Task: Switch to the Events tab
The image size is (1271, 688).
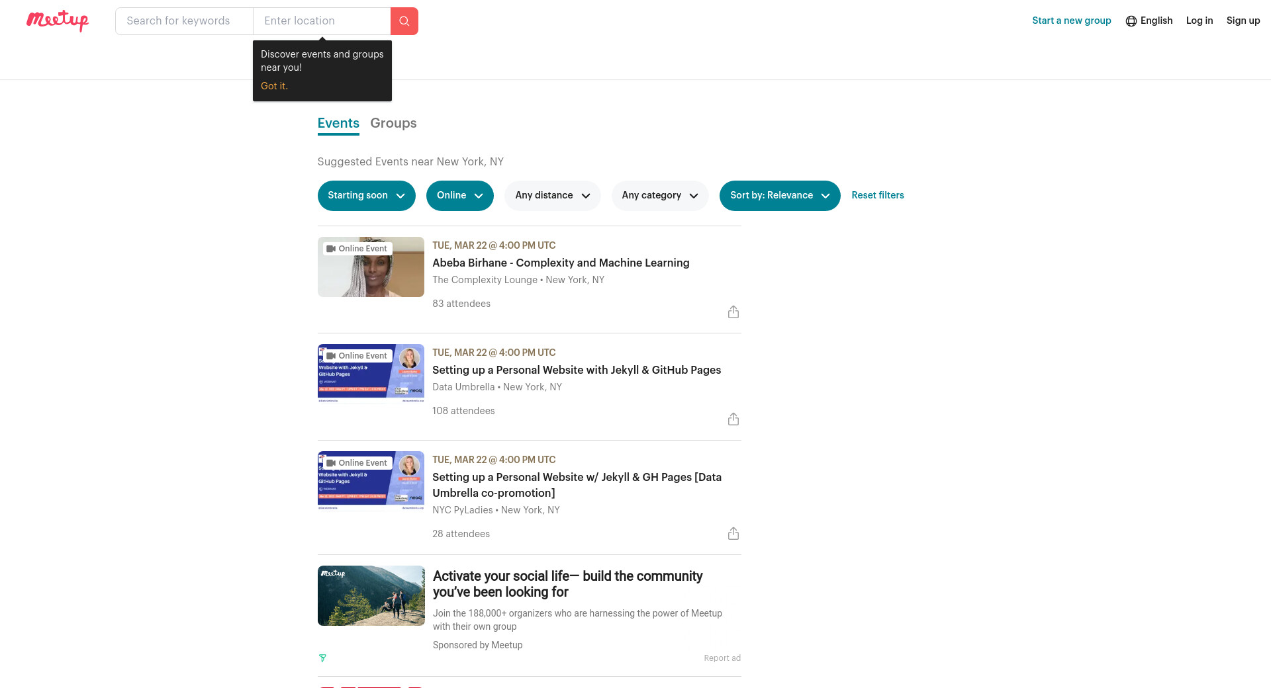Action: [x=338, y=124]
